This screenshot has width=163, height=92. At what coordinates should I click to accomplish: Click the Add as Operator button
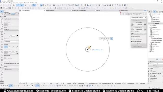[139, 27]
